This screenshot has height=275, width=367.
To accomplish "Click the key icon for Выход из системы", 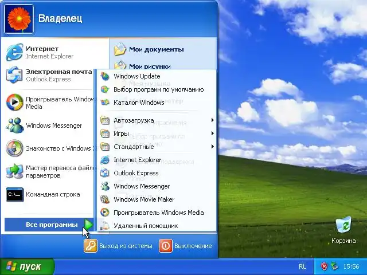I will (91, 246).
